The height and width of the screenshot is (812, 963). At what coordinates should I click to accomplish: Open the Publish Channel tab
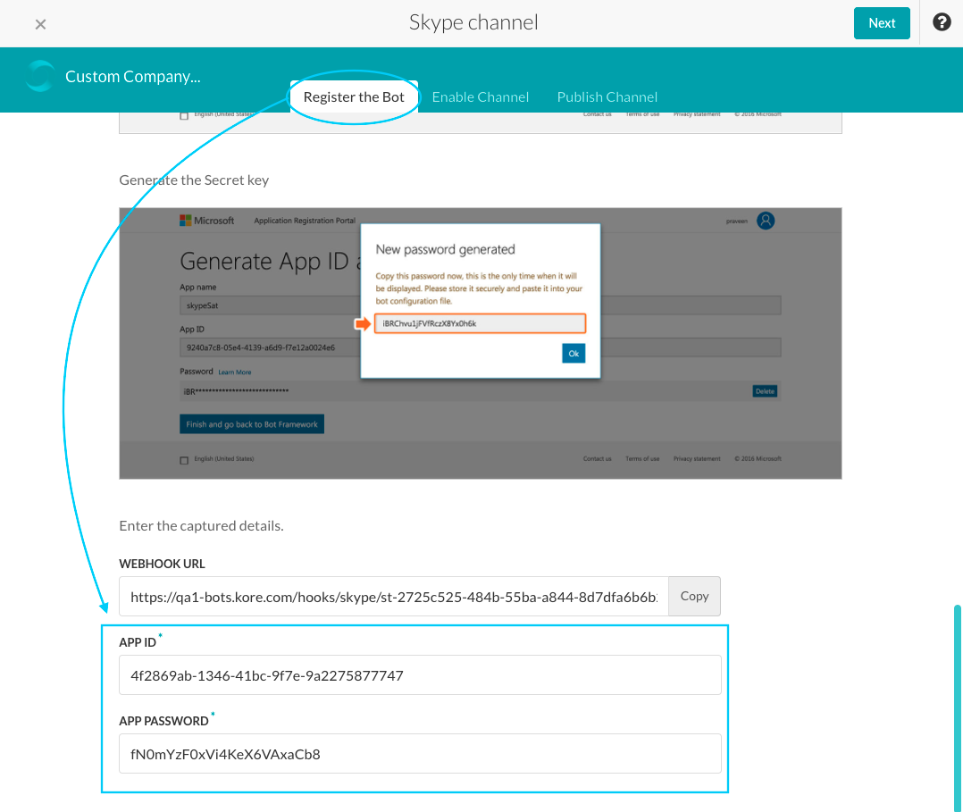pos(607,96)
